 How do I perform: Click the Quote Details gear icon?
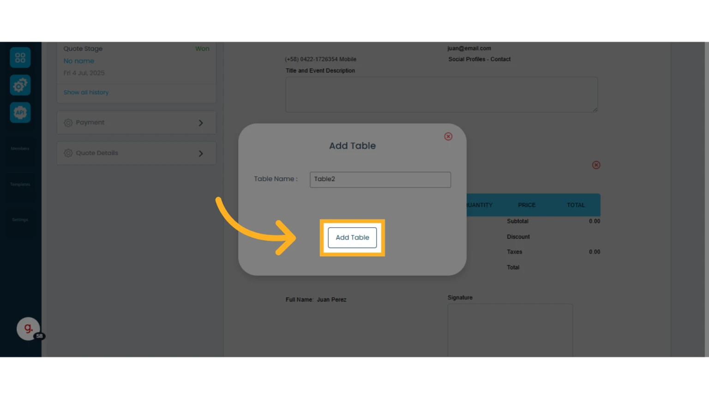click(x=68, y=153)
